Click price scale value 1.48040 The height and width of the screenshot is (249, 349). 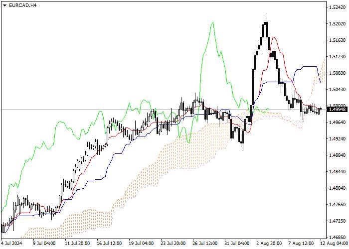point(337,188)
